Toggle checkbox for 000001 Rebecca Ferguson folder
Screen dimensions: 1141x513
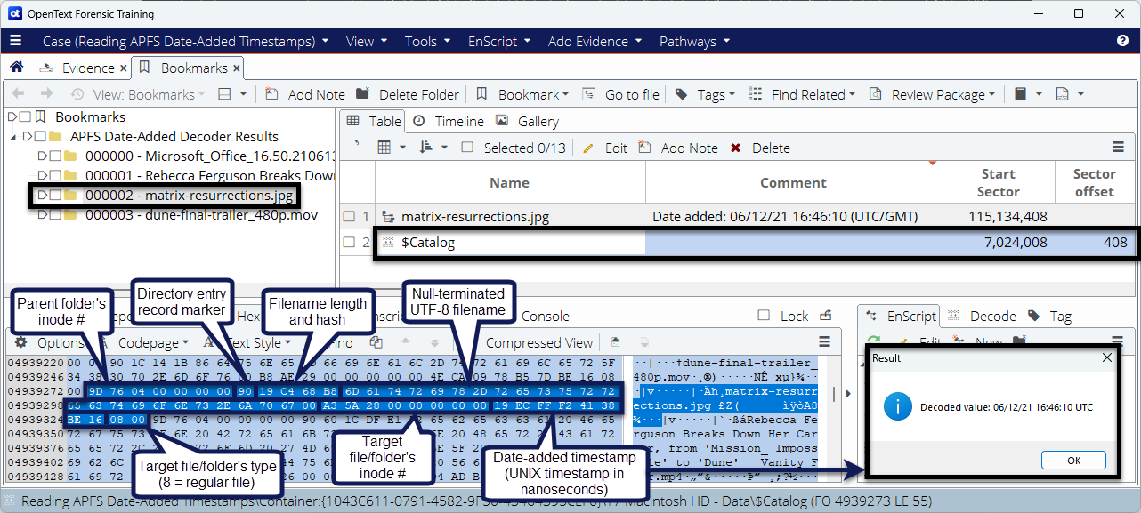[55, 176]
